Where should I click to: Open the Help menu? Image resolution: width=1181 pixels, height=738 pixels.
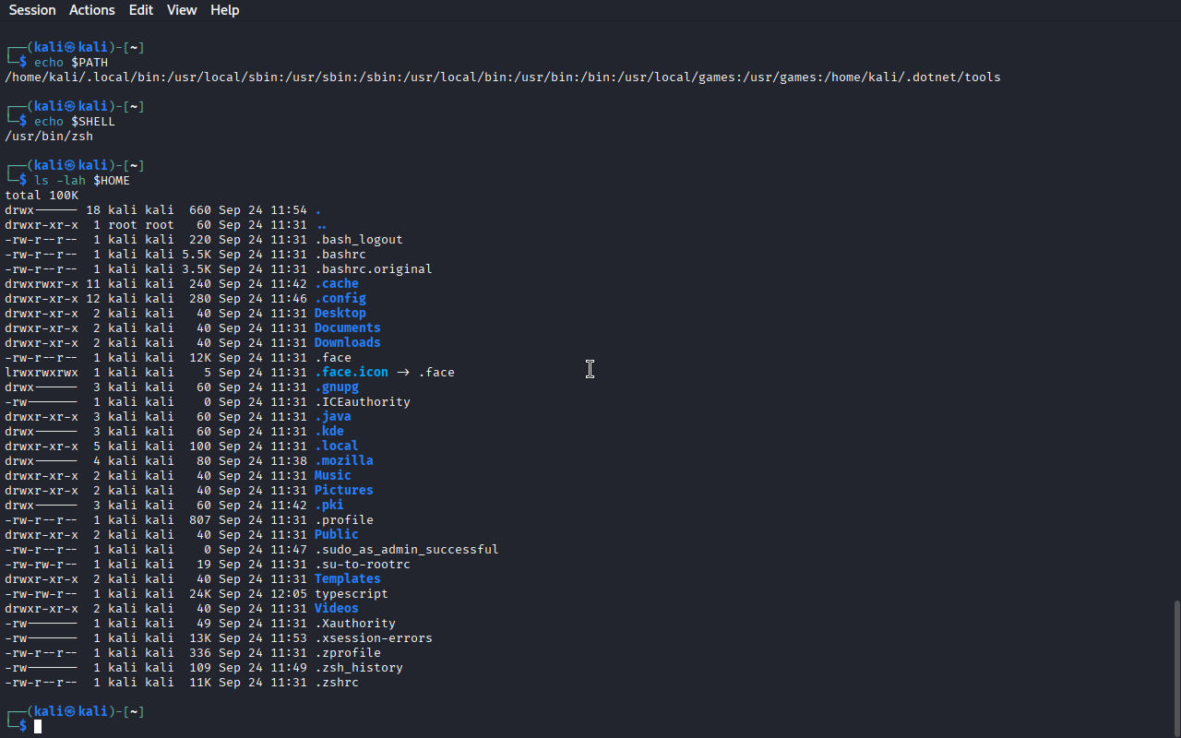(224, 10)
